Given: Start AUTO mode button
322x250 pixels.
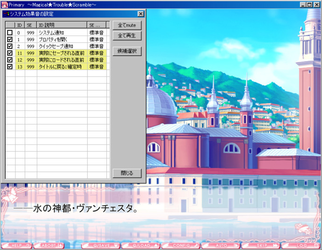Looking at the screenshot, I should tap(221, 245).
